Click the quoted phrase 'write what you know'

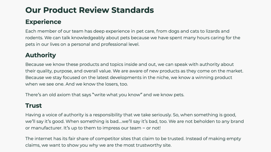tap(117, 95)
